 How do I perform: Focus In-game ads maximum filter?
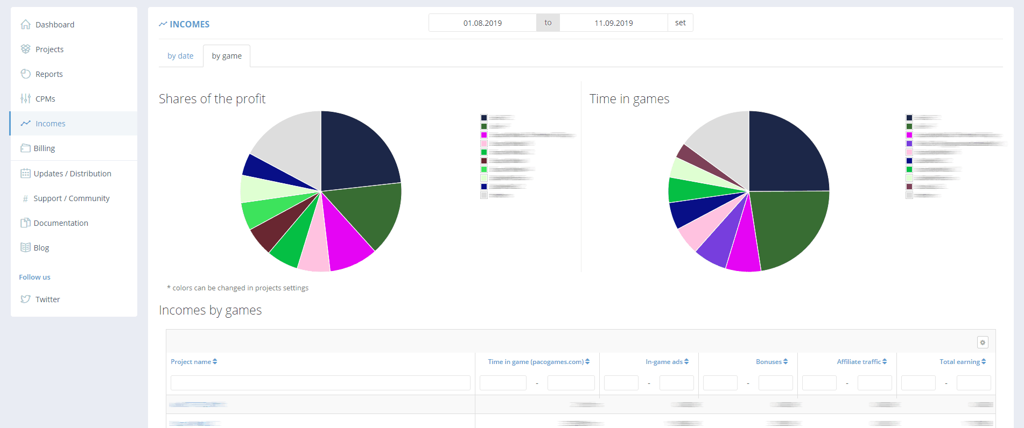coord(677,383)
